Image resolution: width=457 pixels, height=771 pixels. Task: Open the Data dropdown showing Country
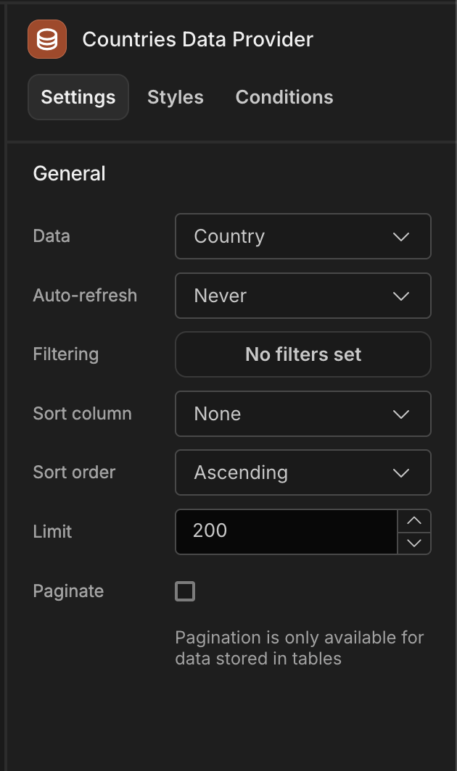303,236
